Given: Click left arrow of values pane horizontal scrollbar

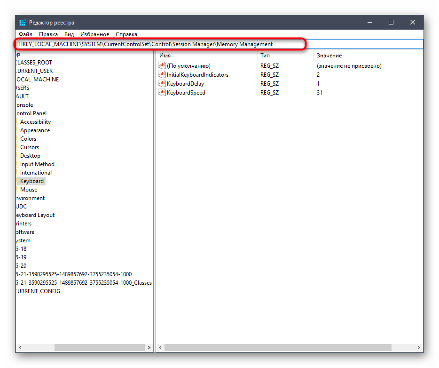Looking at the screenshot, I should 160,348.
